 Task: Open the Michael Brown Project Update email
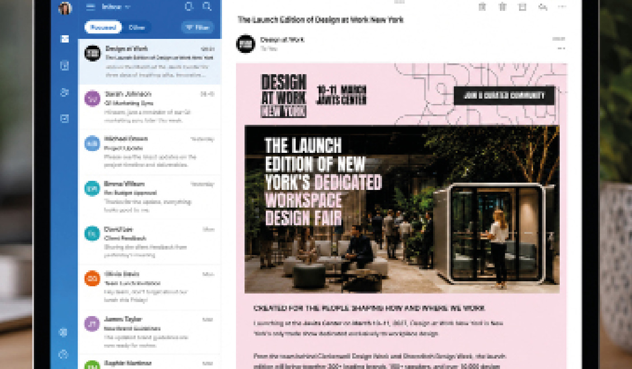[150, 152]
